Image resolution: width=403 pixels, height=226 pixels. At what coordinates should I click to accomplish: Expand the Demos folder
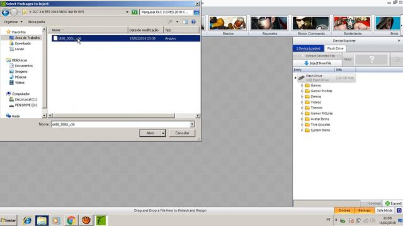pyautogui.click(x=302, y=97)
